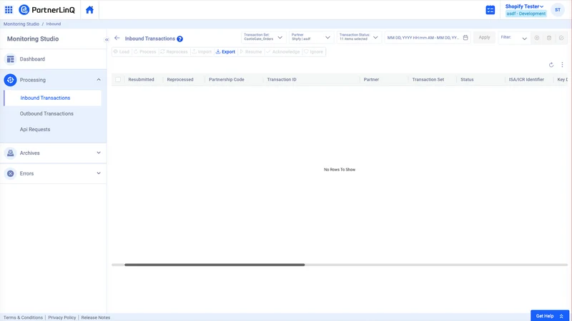This screenshot has width=572, height=321.
Task: Sort by Partnership Code column
Action: click(x=227, y=79)
